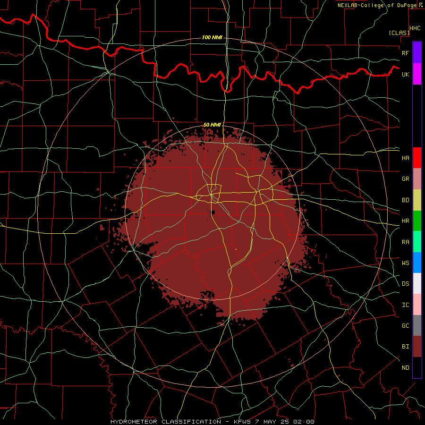Click the RA light green legend swatch
This screenshot has height=425, width=425.
point(417,242)
